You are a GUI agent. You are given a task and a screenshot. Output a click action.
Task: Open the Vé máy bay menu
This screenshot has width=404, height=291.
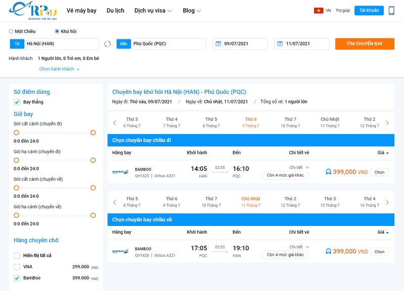click(81, 11)
